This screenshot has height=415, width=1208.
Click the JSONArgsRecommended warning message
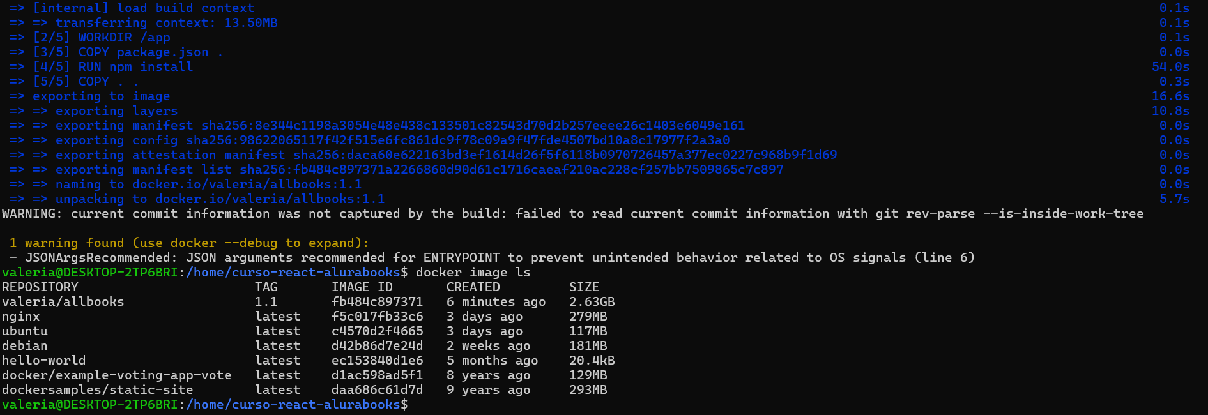(493, 258)
